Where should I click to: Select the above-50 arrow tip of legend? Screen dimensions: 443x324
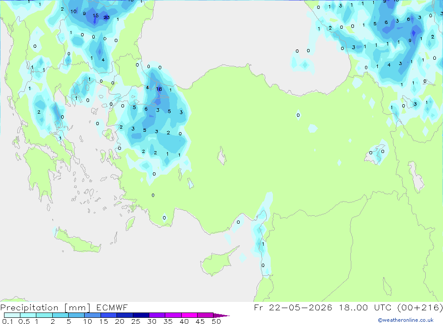[221, 315]
